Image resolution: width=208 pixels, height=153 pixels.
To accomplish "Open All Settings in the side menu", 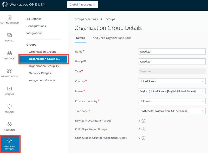I will pyautogui.click(x=34, y=19).
